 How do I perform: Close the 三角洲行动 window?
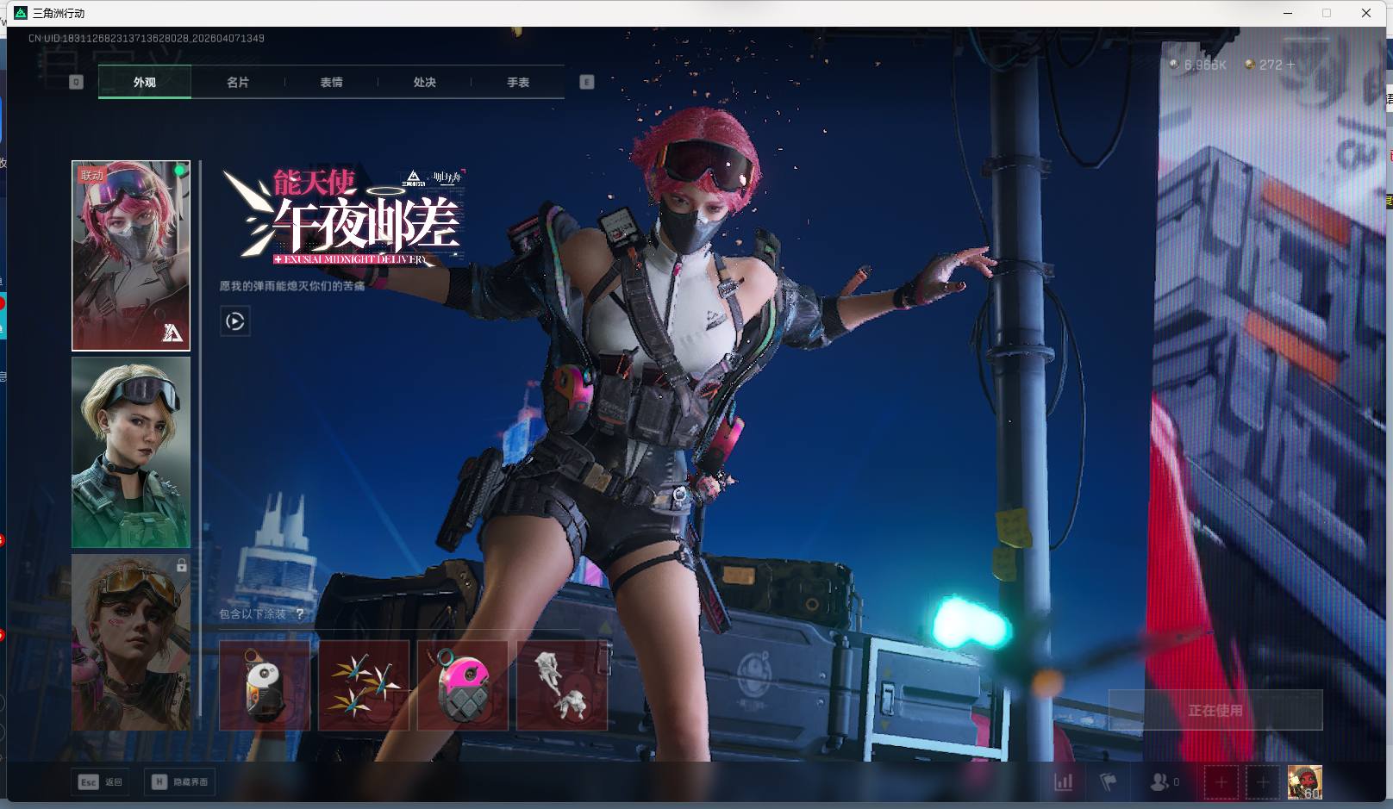tap(1366, 13)
